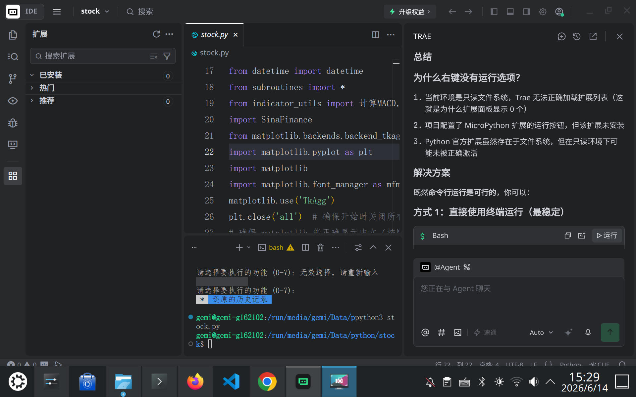Screen dimensions: 636x397
Task: Open the Search view in activity bar
Action: pos(13,57)
